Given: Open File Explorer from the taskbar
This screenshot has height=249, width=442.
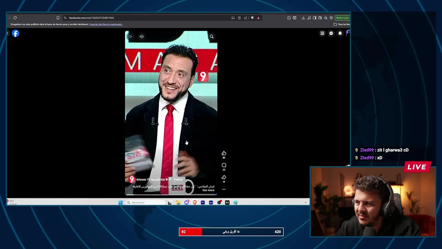Looking at the screenshot, I should (x=178, y=203).
